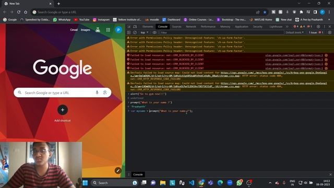Click the 1 Issue badge
The image size is (334, 188).
[316, 32]
